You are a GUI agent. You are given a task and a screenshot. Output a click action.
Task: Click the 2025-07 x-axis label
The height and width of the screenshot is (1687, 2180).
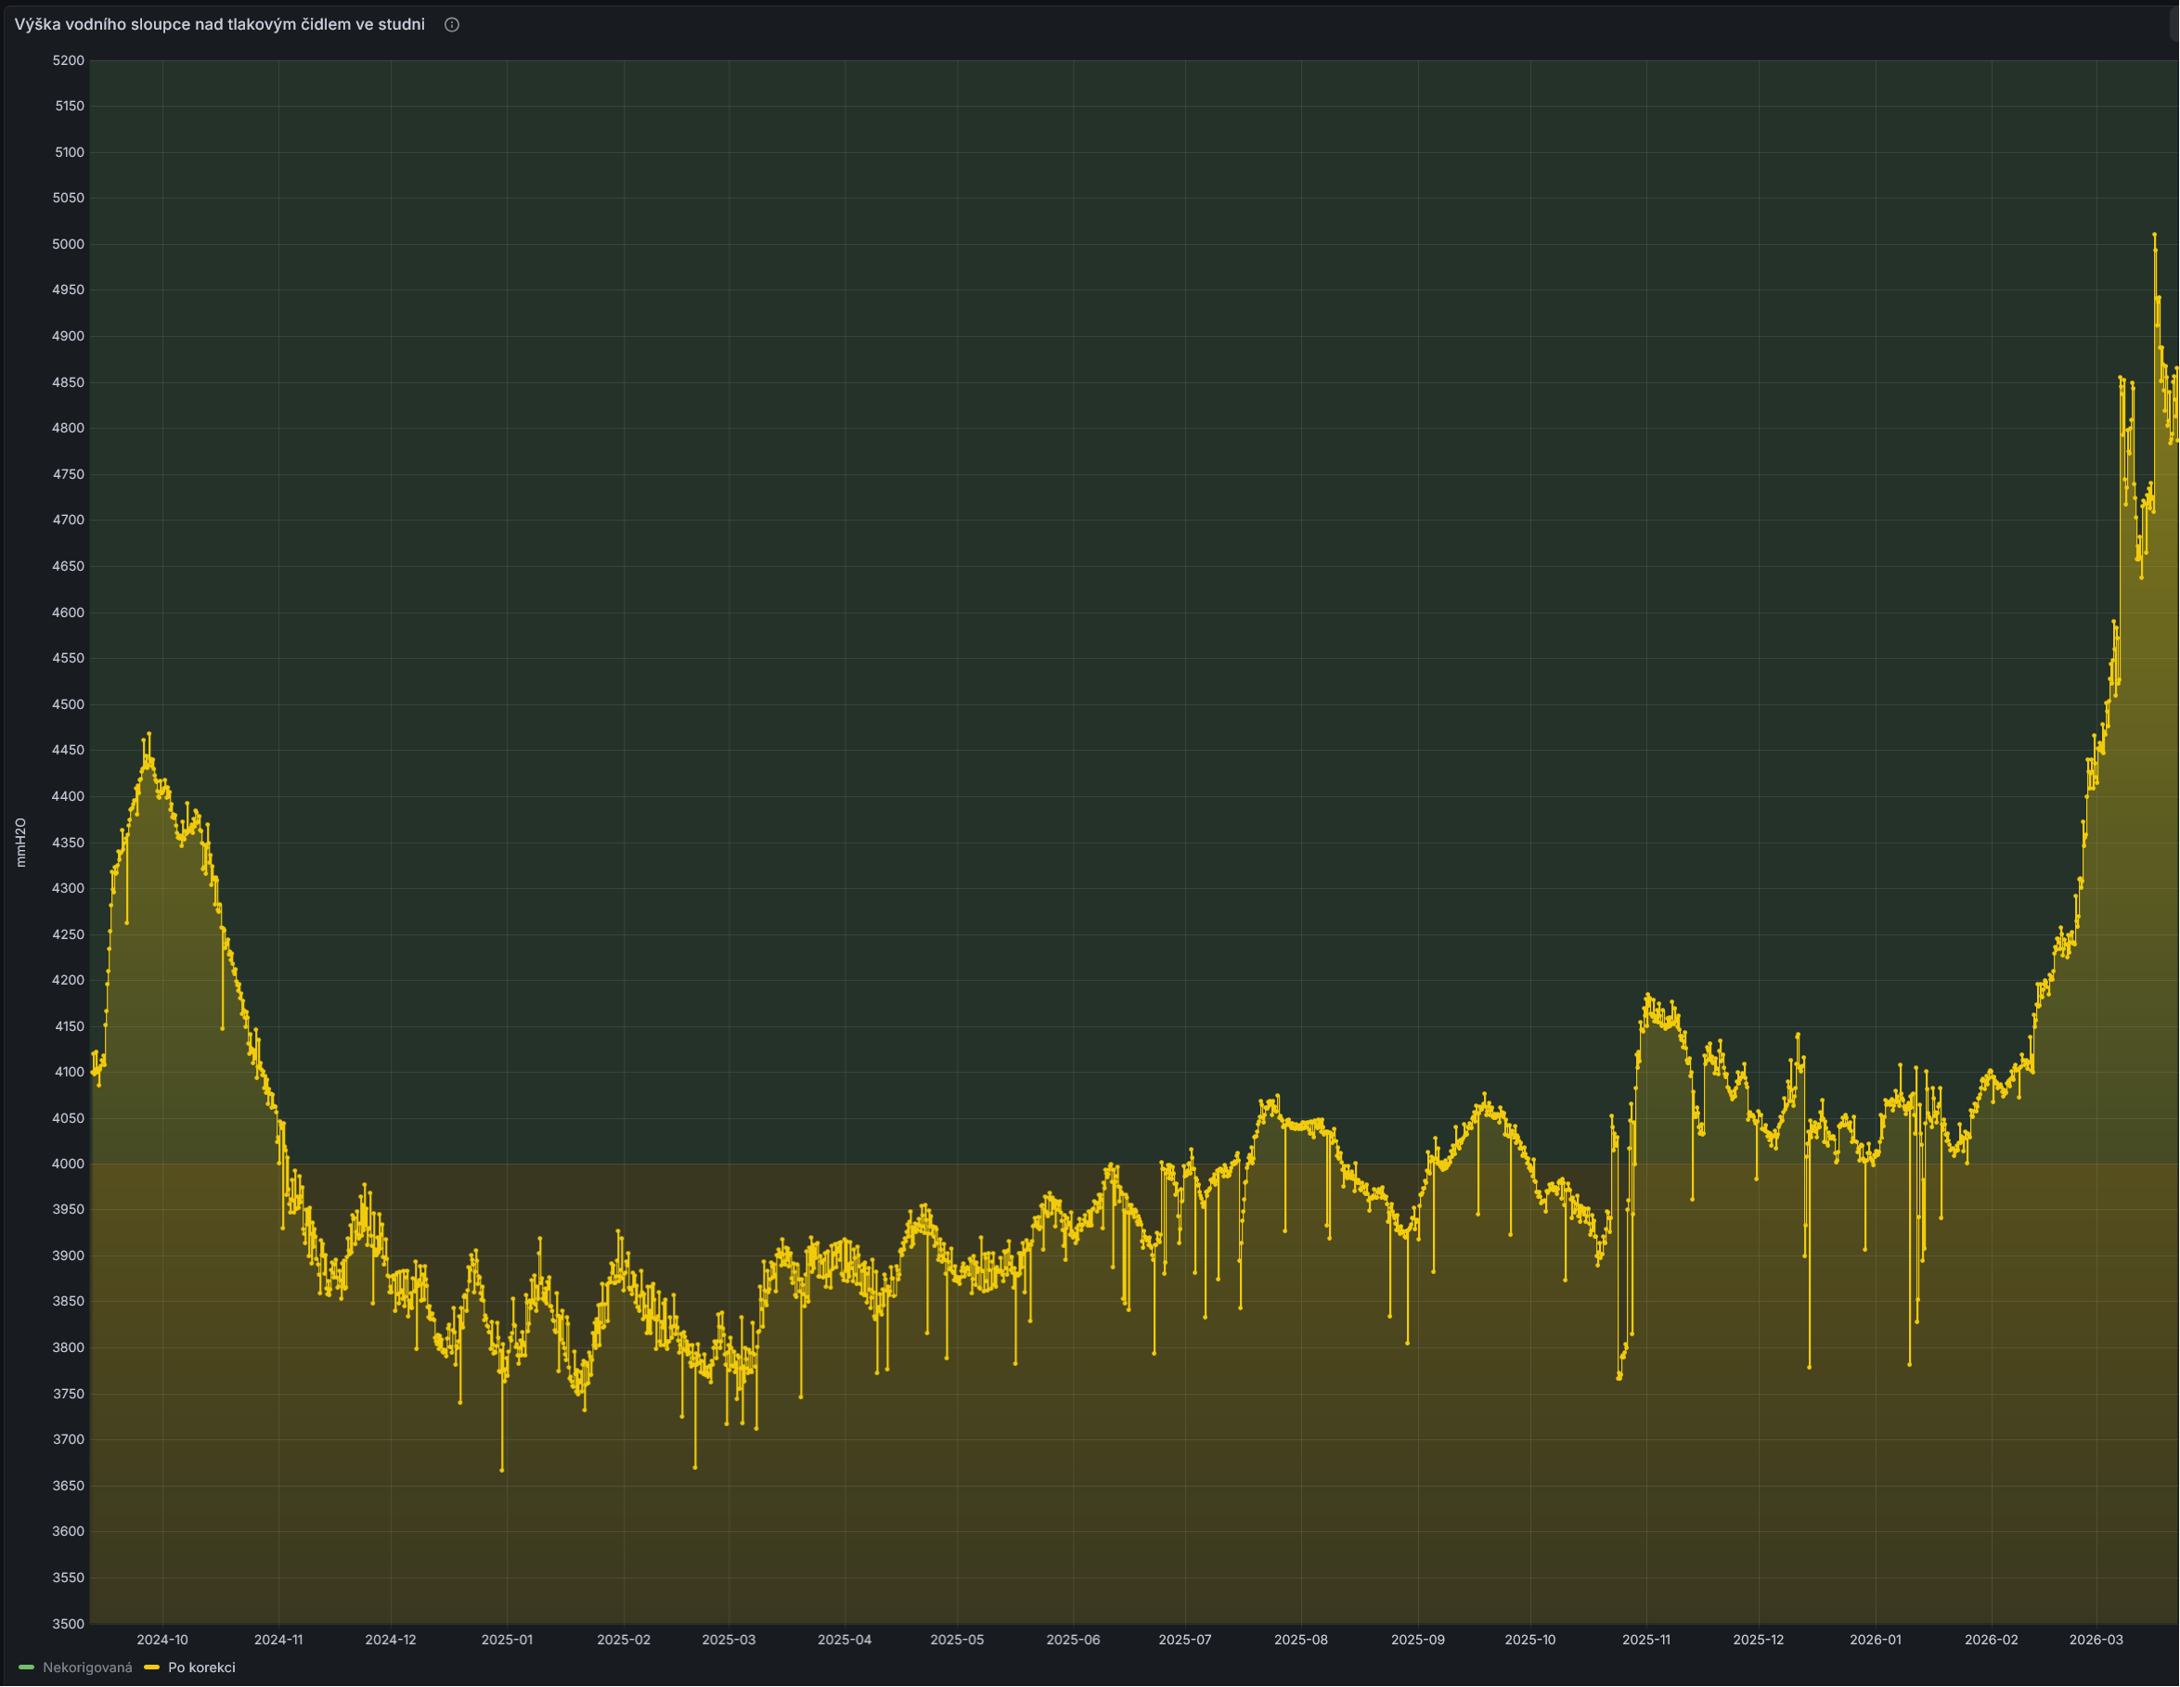point(1185,1640)
